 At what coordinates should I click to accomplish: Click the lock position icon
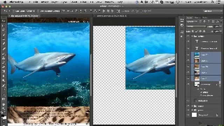[200, 31]
